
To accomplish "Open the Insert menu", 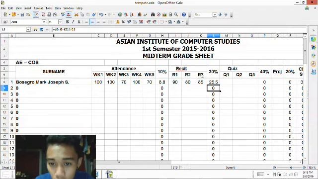I will tap(28, 8).
